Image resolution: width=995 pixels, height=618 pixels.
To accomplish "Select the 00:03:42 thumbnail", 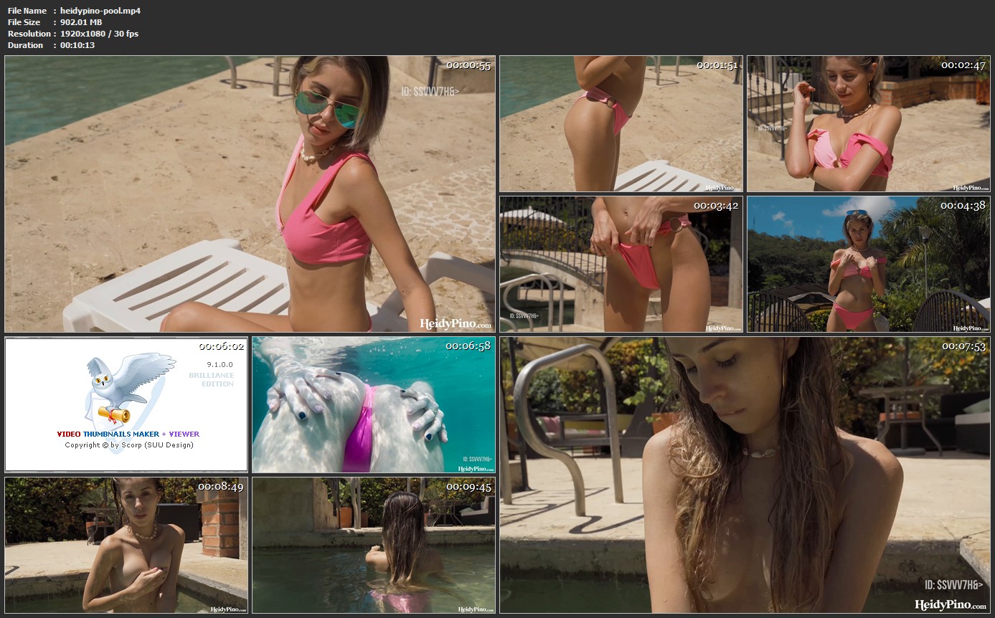I will click(x=621, y=264).
